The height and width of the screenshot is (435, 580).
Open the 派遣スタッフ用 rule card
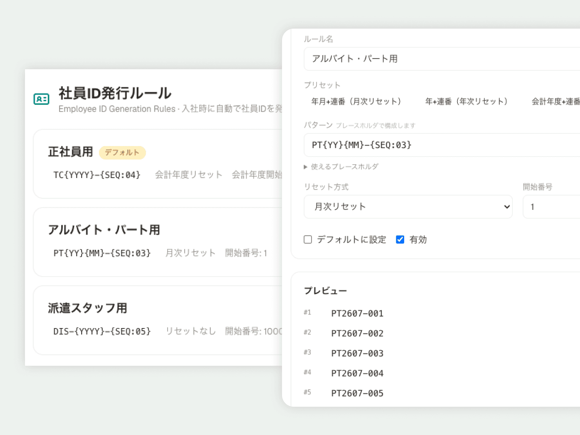pyautogui.click(x=158, y=320)
